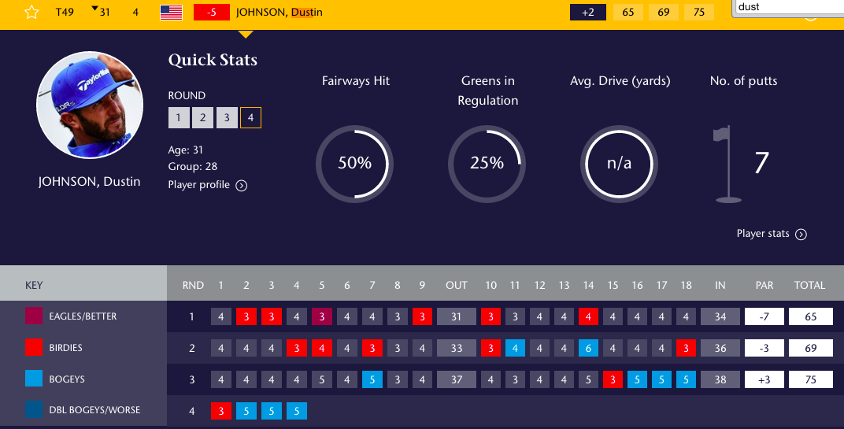This screenshot has height=429, width=844.
Task: Click the arrow icon next to Player profile
Action: pos(242,186)
